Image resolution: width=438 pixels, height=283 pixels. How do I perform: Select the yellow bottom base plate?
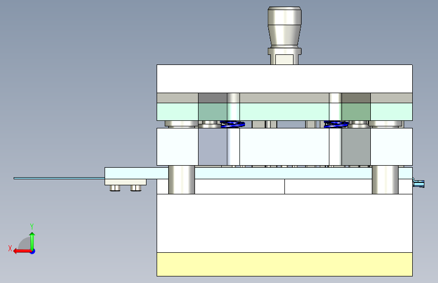click(x=284, y=264)
